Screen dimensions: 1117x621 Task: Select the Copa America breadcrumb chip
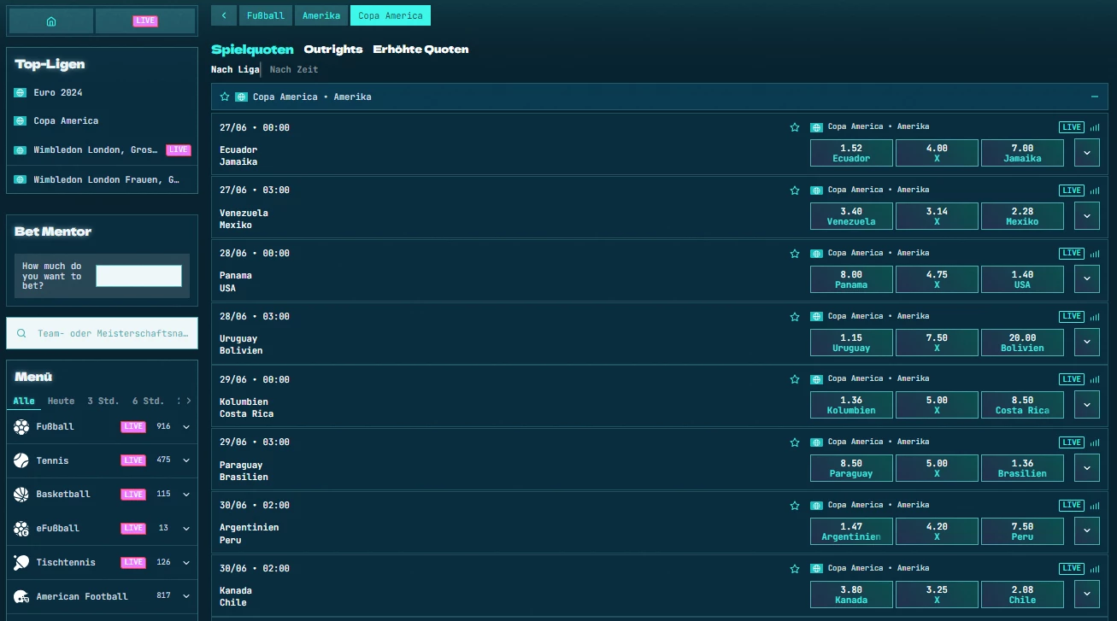391,15
